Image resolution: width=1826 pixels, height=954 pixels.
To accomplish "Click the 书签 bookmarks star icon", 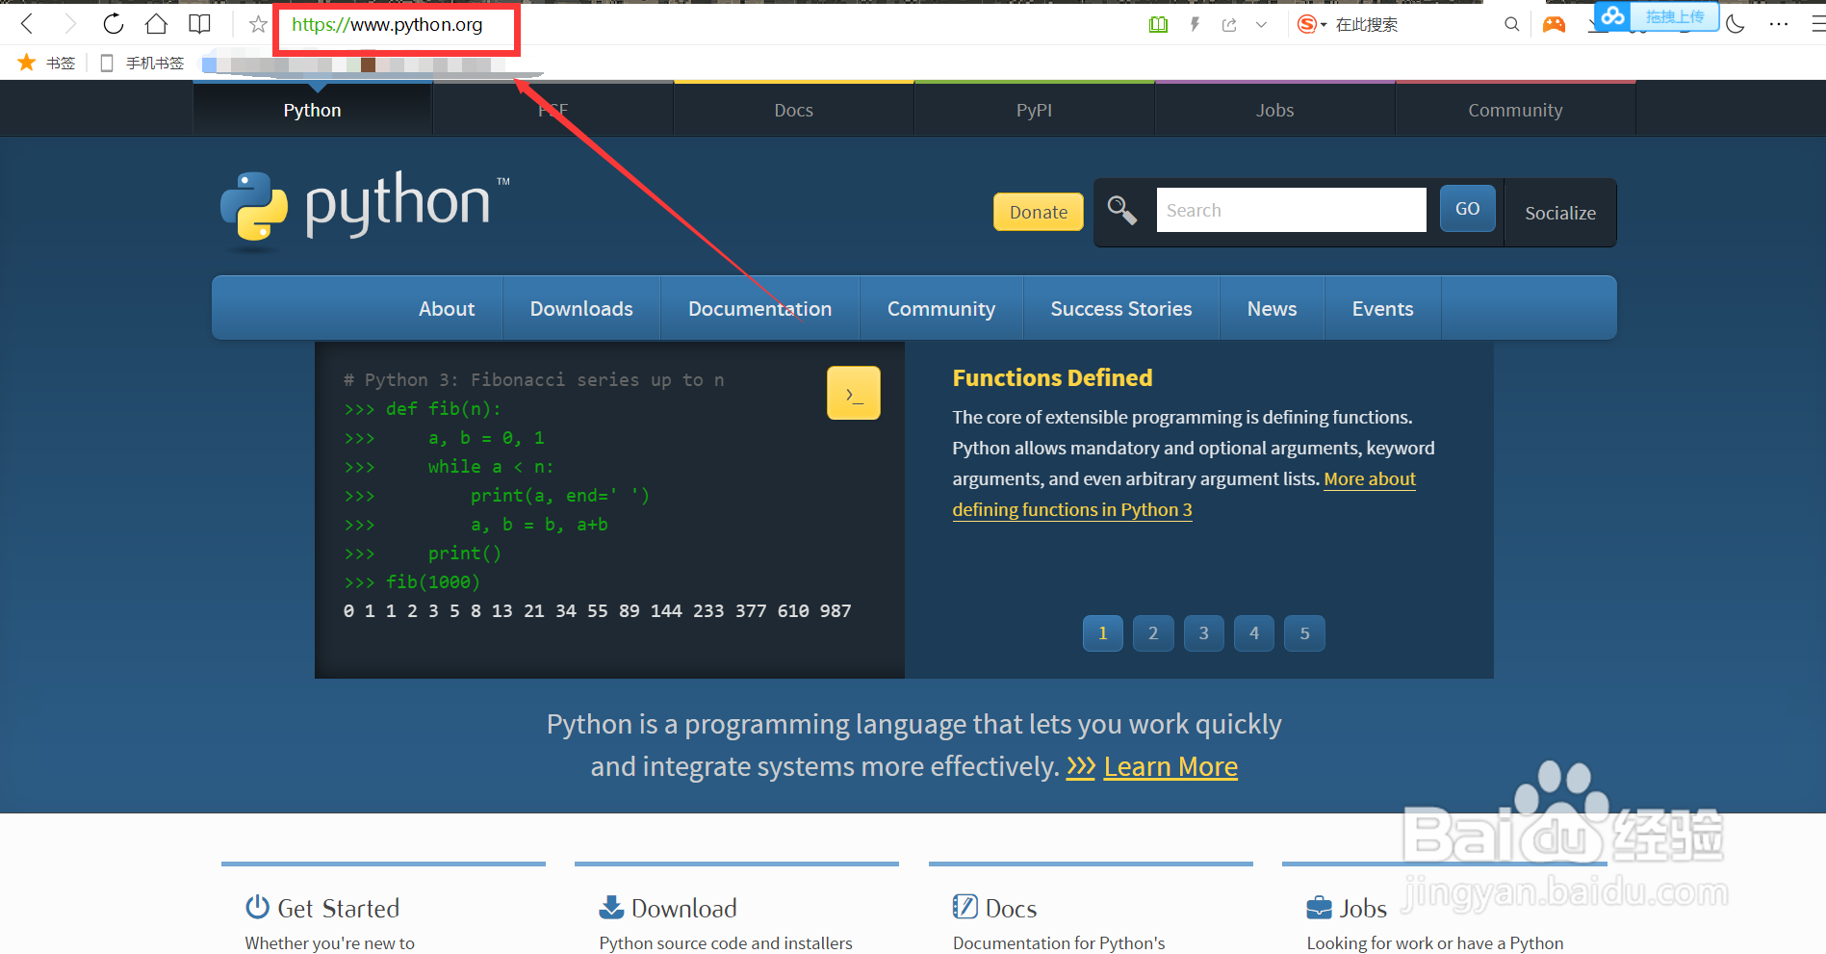I will coord(27,63).
